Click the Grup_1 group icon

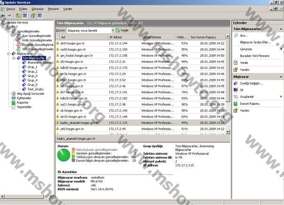click(24, 67)
